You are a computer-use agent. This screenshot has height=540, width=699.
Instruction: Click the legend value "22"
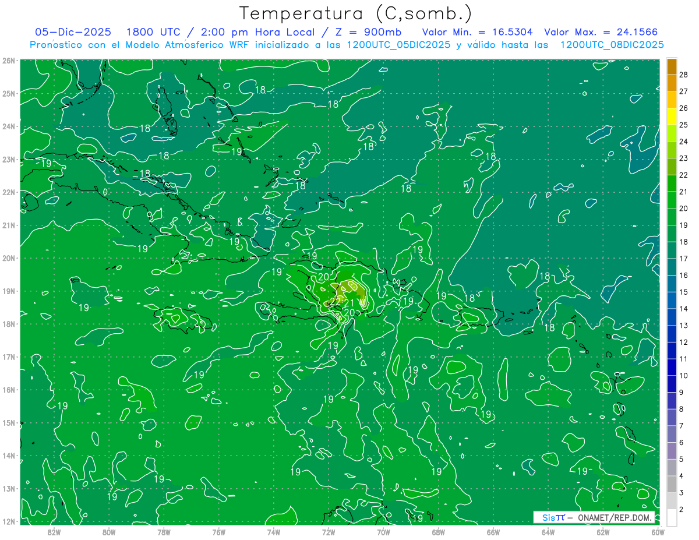coord(684,175)
